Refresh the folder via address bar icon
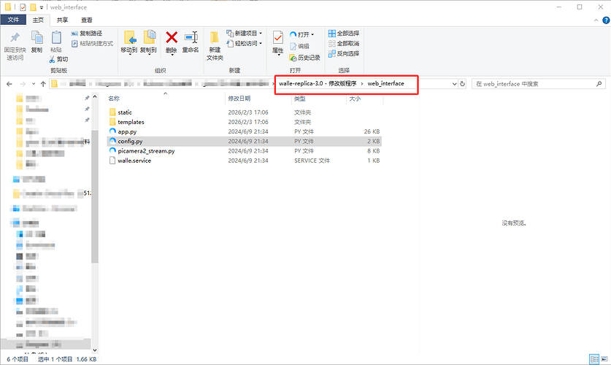The width and height of the screenshot is (611, 365). tap(463, 84)
